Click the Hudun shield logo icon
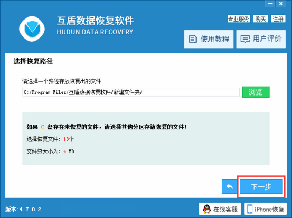This screenshot has width=292, height=218. 32,29
